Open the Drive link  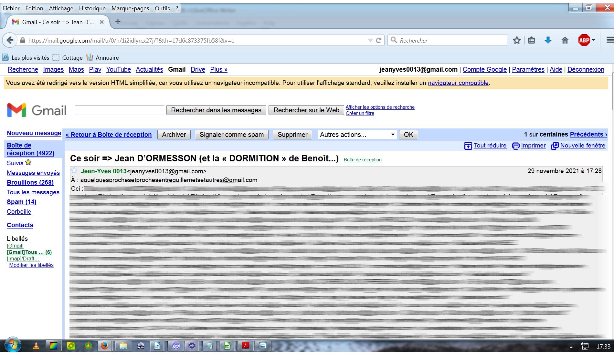(x=198, y=69)
